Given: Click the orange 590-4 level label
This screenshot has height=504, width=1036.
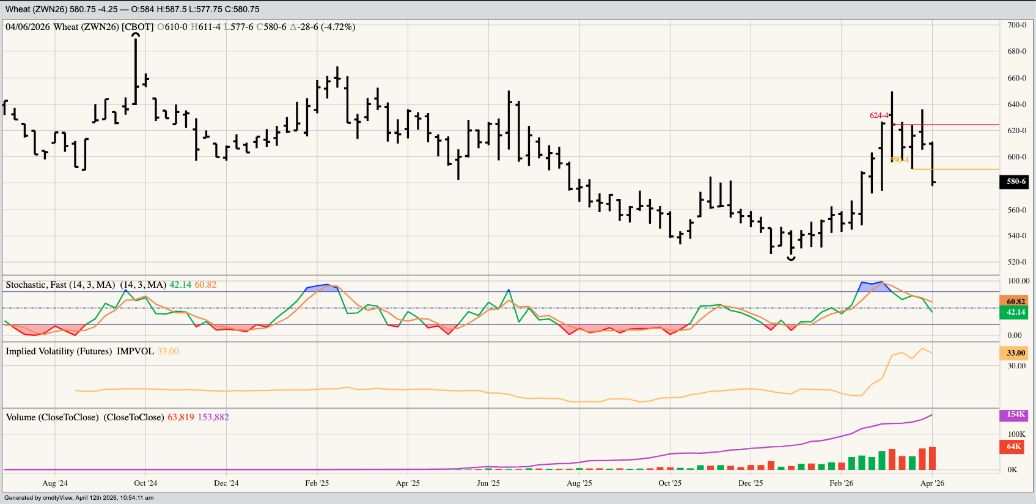Looking at the screenshot, I should 899,160.
